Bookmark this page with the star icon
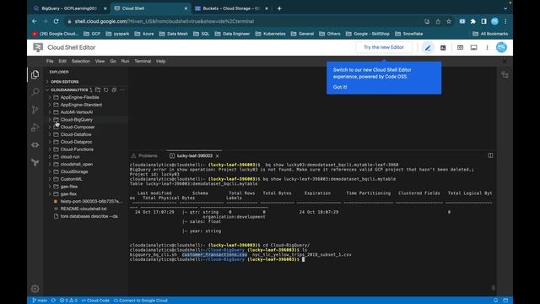540x304 pixels. (449, 21)
